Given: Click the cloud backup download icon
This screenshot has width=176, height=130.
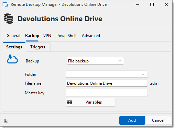Looking at the screenshot, I should click(x=12, y=59).
